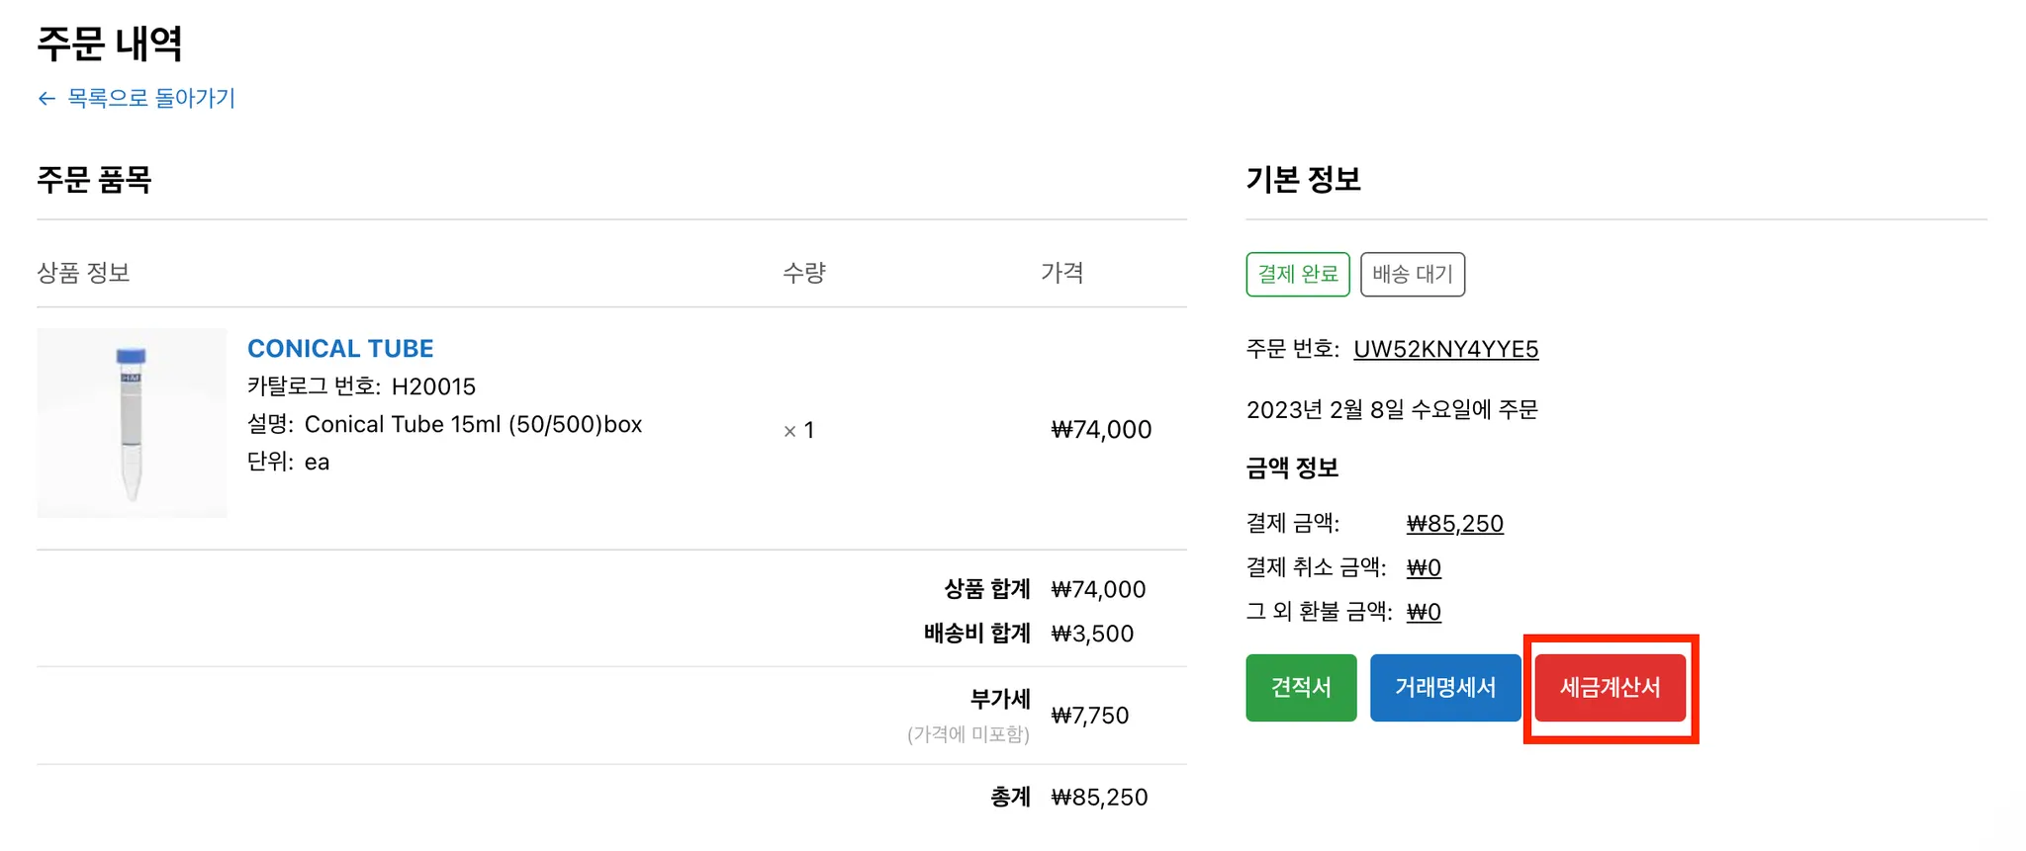Image resolution: width=2026 pixels, height=851 pixels.
Task: Click the green 결제 완료 status badge
Action: click(1297, 274)
